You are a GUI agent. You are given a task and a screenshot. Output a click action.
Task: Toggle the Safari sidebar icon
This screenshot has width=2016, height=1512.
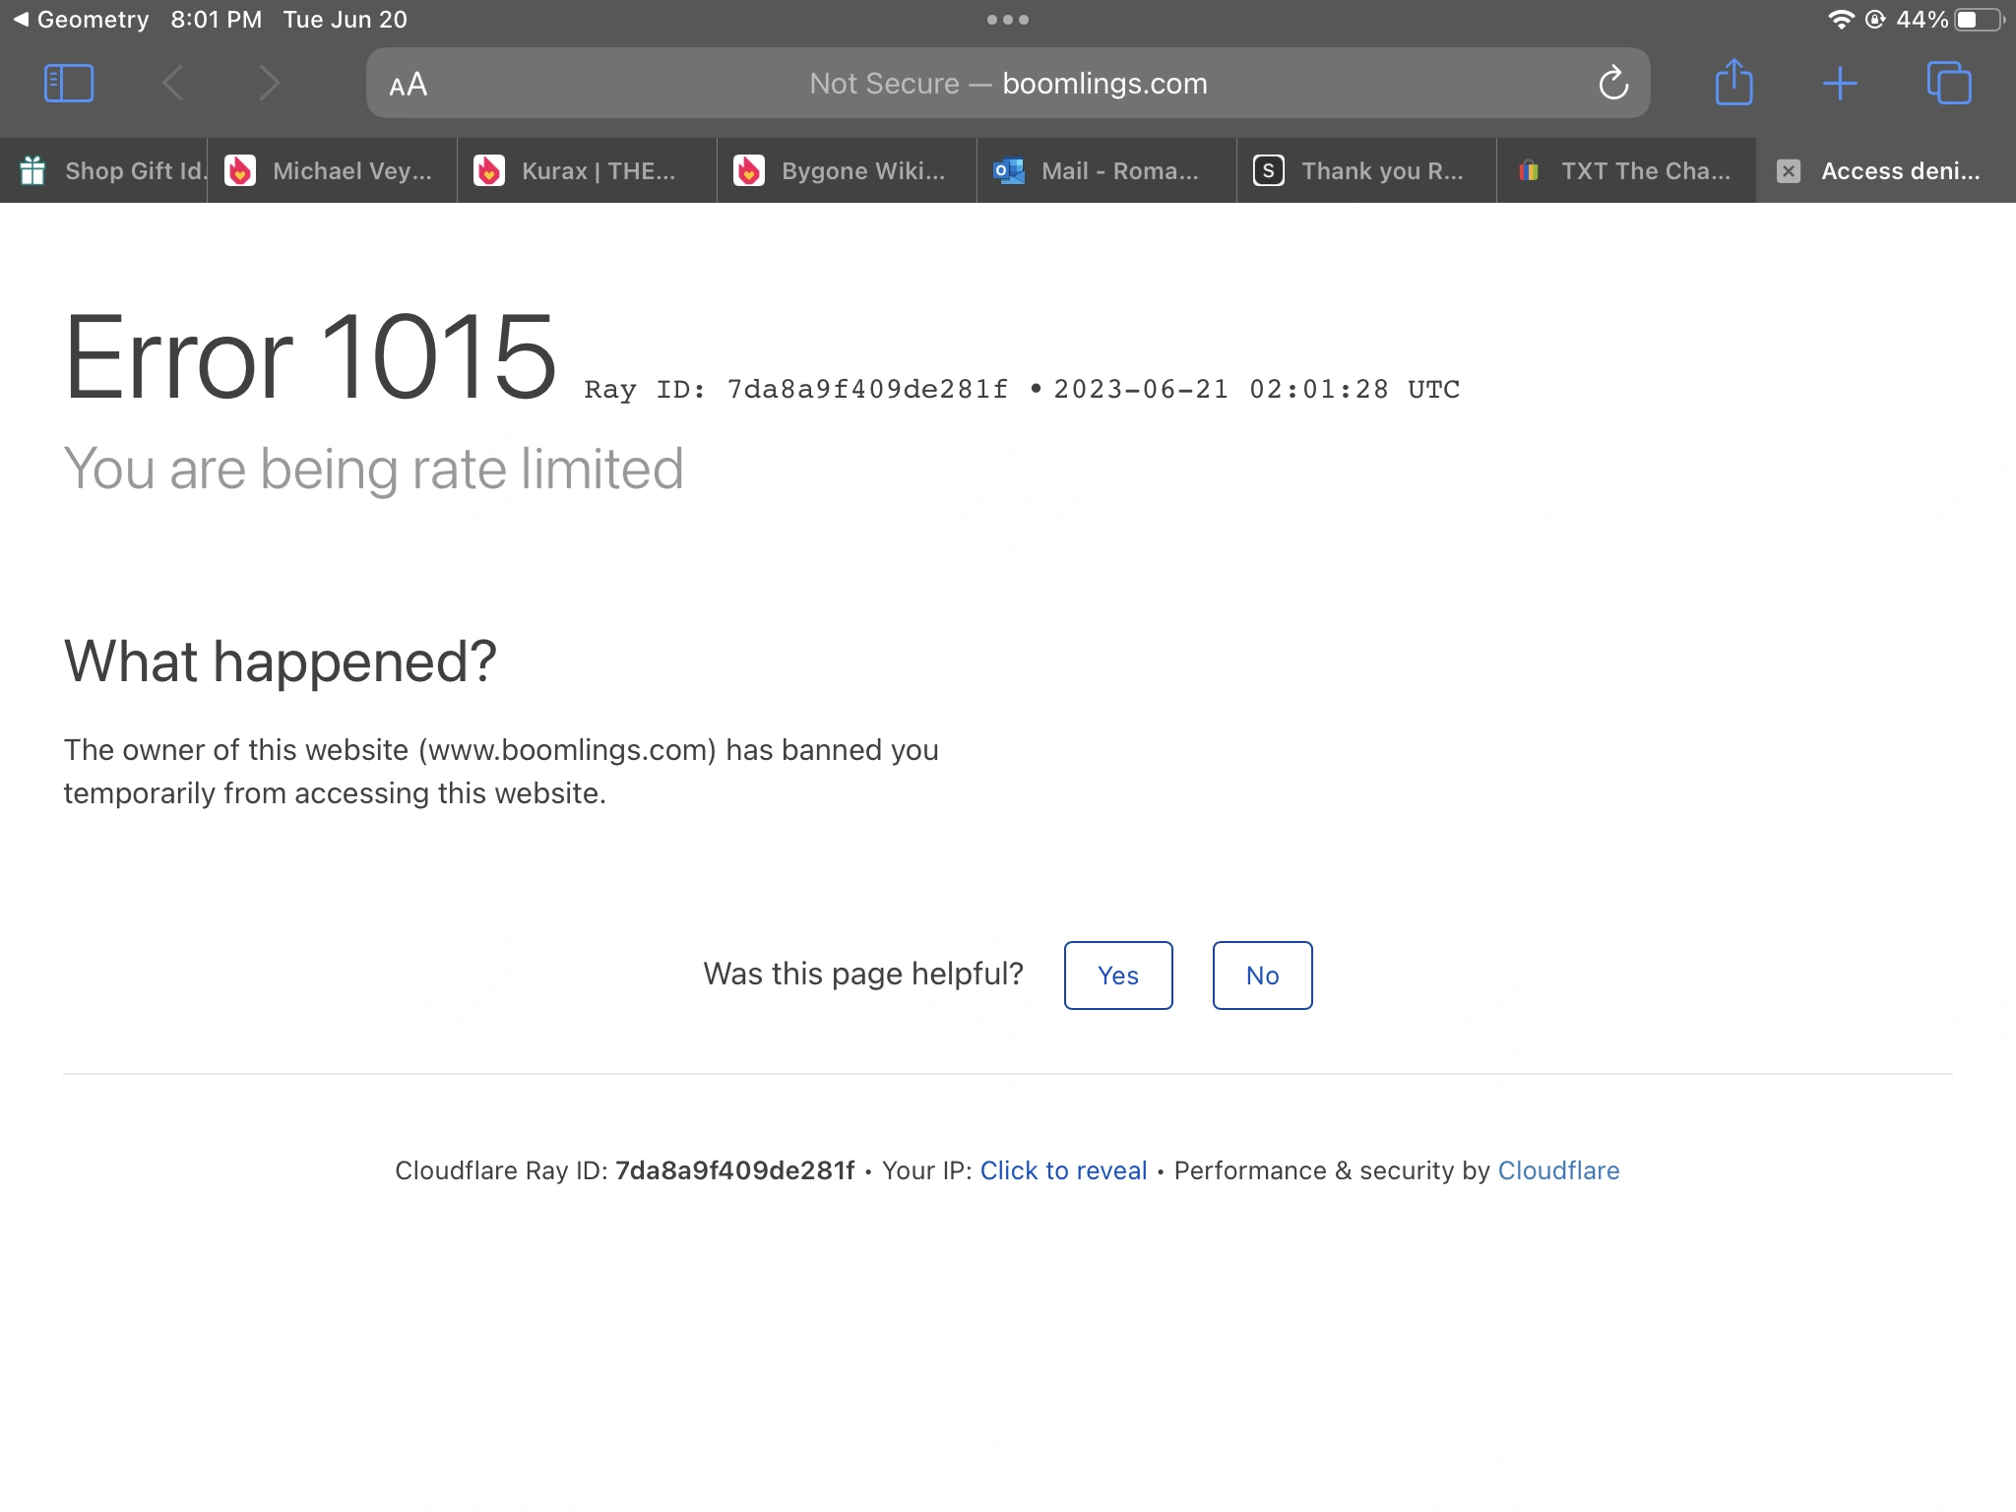(69, 84)
